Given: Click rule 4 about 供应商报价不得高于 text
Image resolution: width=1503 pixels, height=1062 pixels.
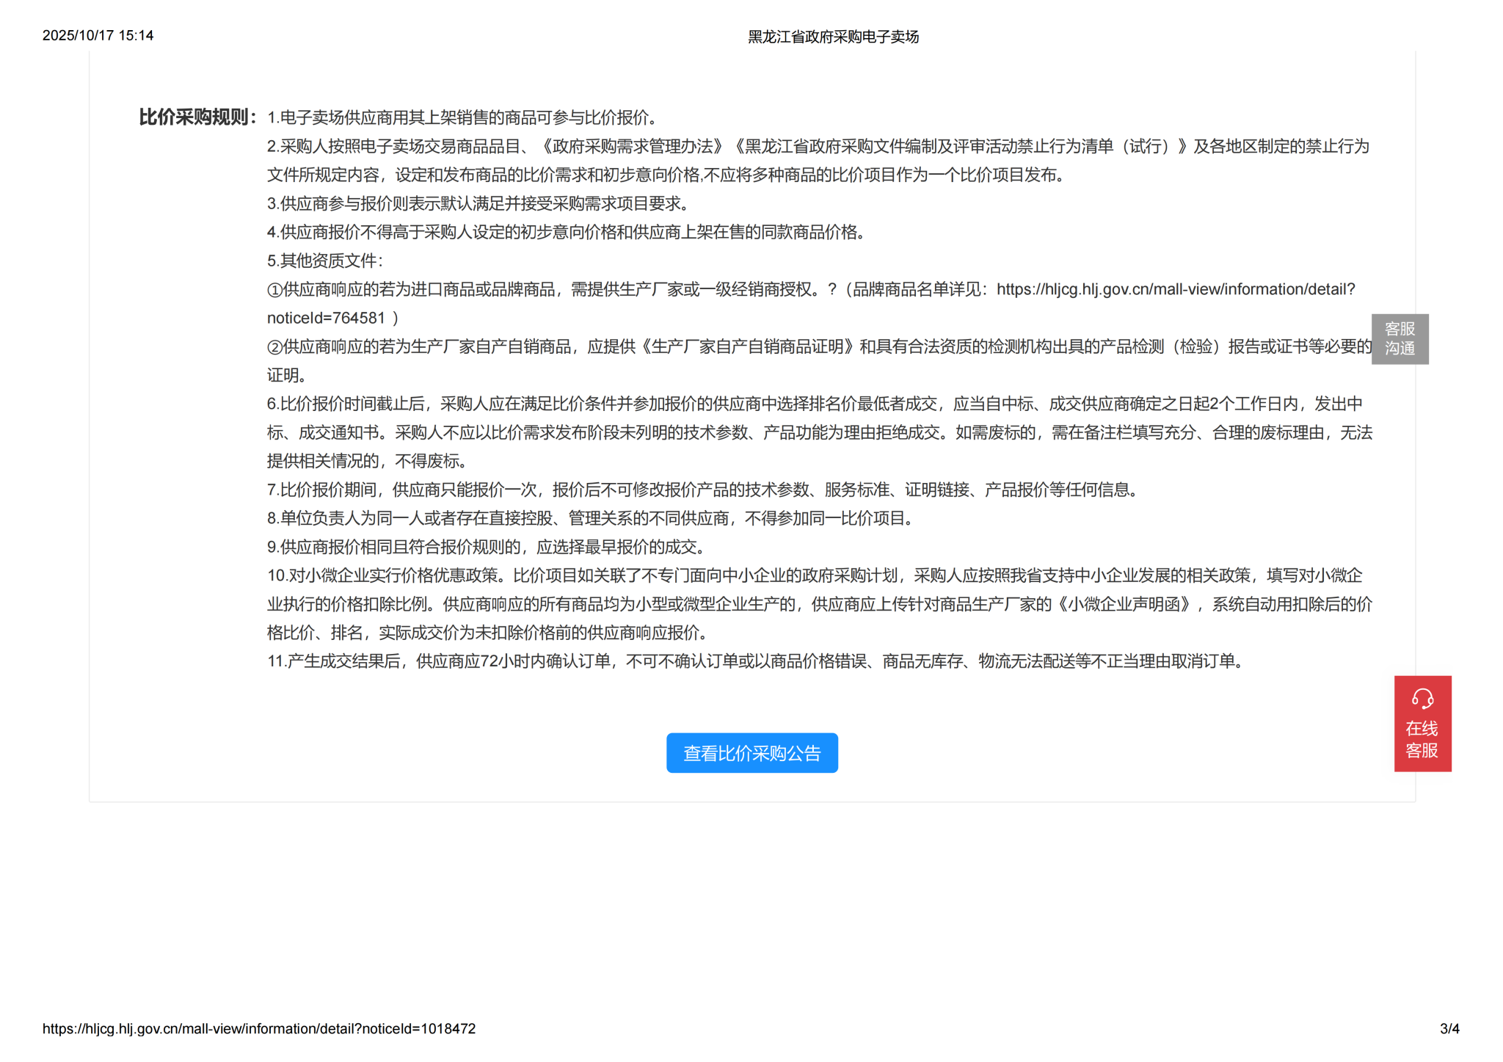Looking at the screenshot, I should click(567, 232).
